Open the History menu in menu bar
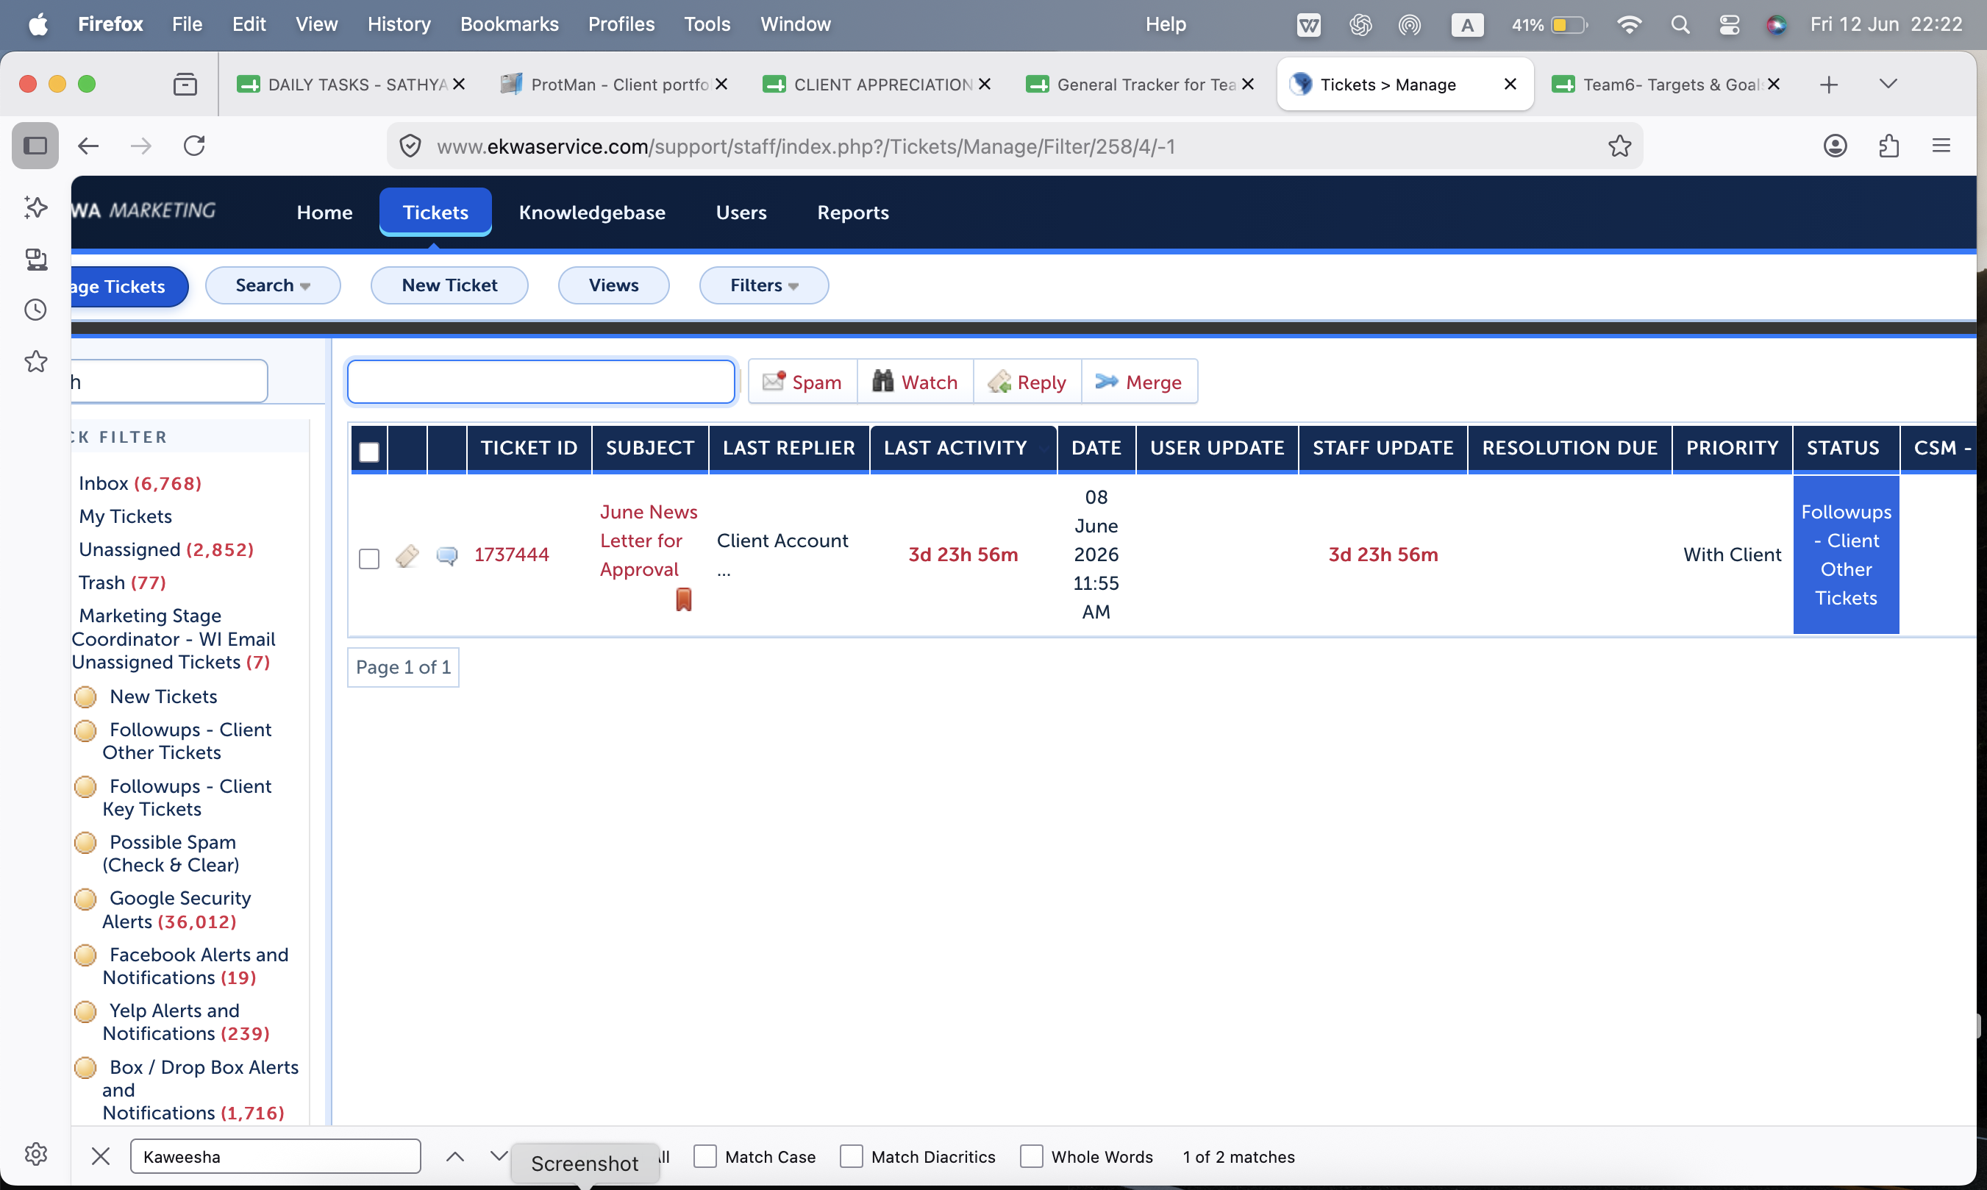Screen dimensions: 1987x1190 click(399, 24)
